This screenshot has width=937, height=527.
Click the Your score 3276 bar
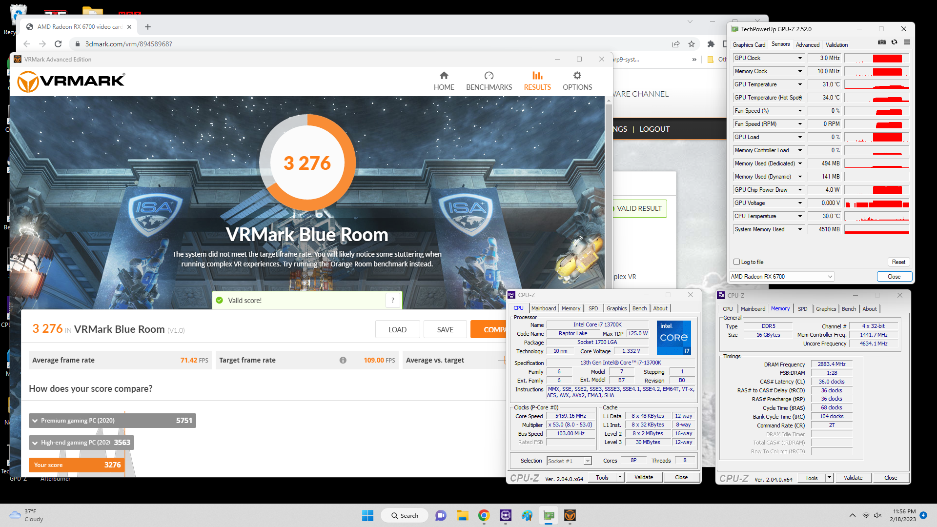pyautogui.click(x=77, y=465)
